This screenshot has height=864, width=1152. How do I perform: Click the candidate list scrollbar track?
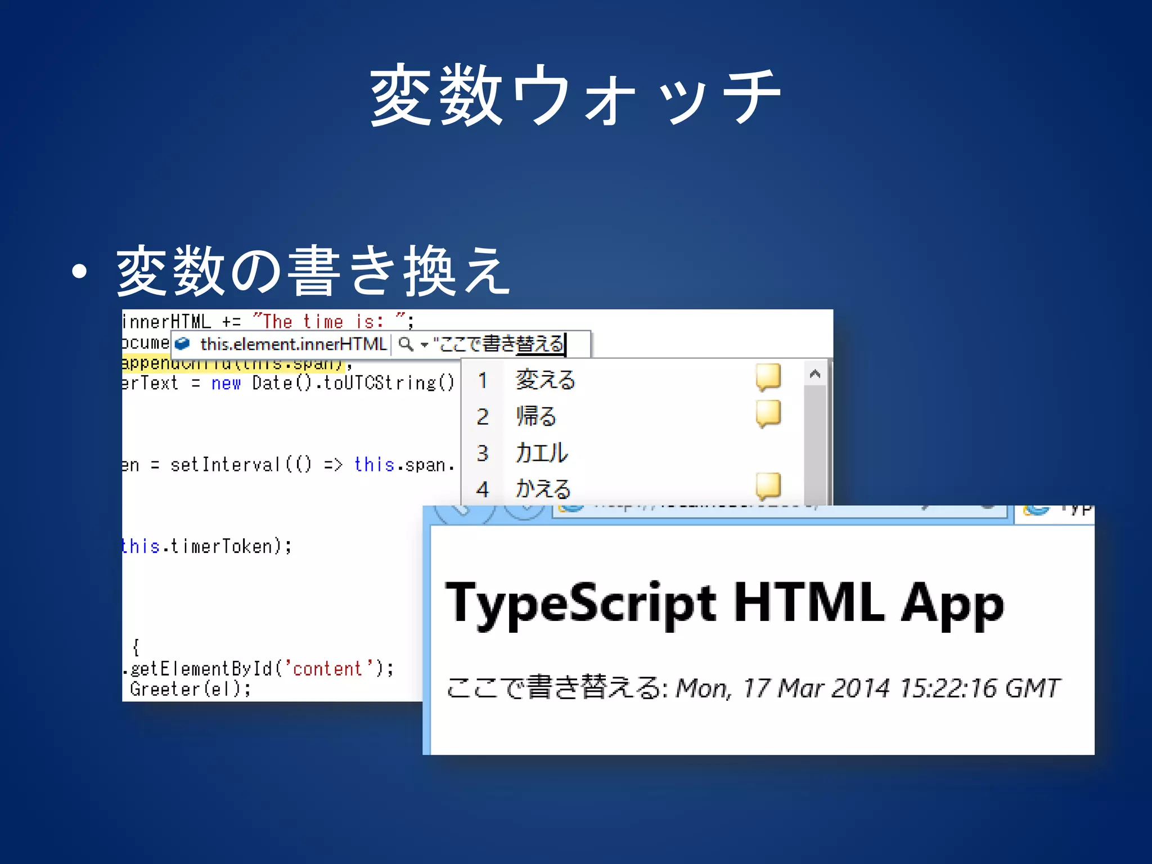(814, 444)
